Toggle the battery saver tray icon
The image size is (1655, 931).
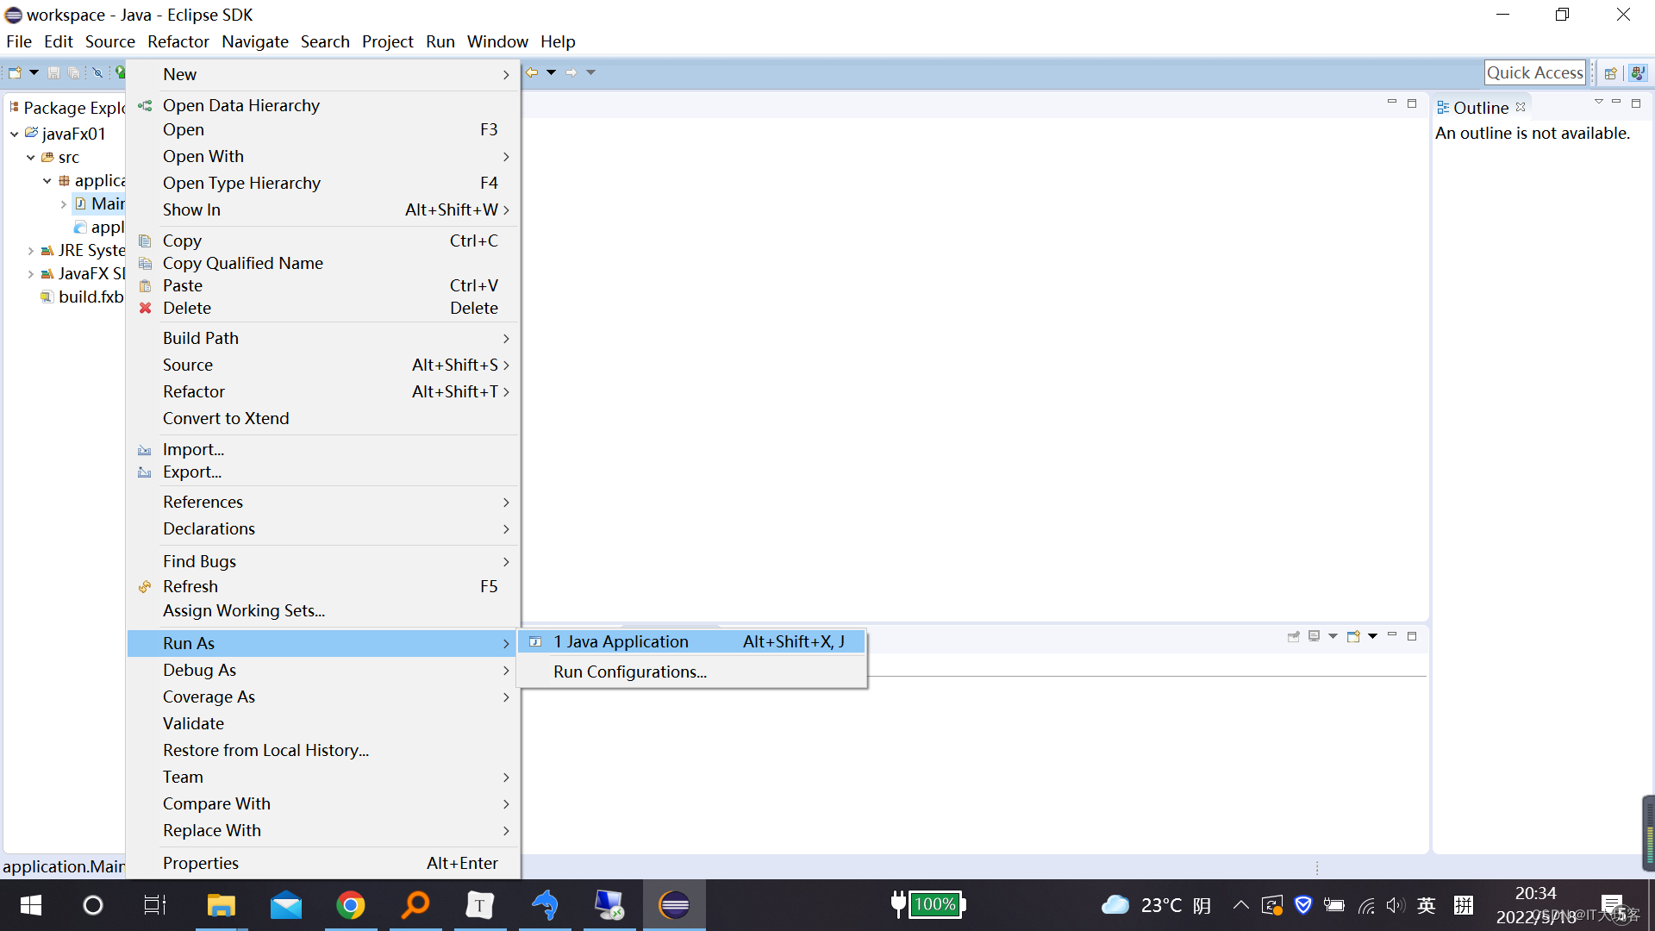(1334, 905)
